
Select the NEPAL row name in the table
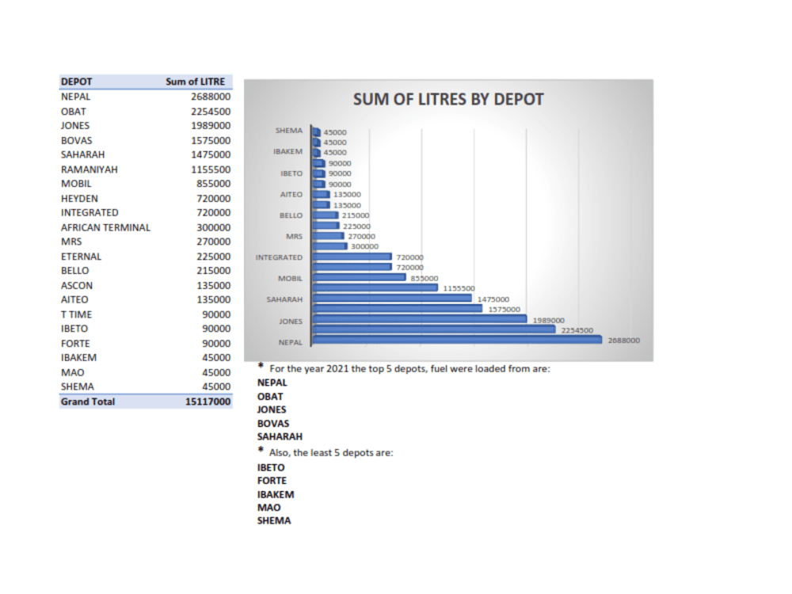click(76, 97)
